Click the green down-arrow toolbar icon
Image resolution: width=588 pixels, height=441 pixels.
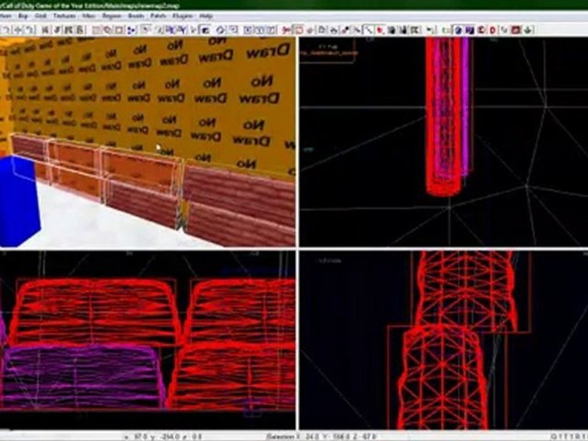[529, 29]
